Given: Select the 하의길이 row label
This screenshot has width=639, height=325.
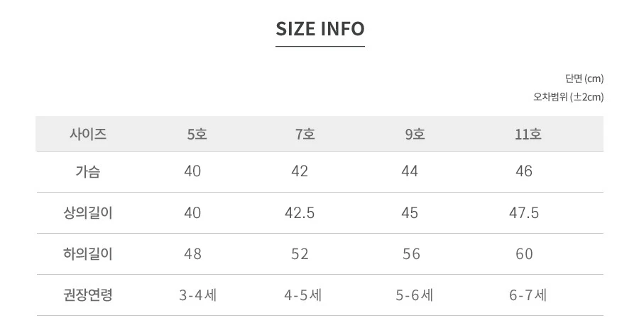Looking at the screenshot, I should point(87,254).
